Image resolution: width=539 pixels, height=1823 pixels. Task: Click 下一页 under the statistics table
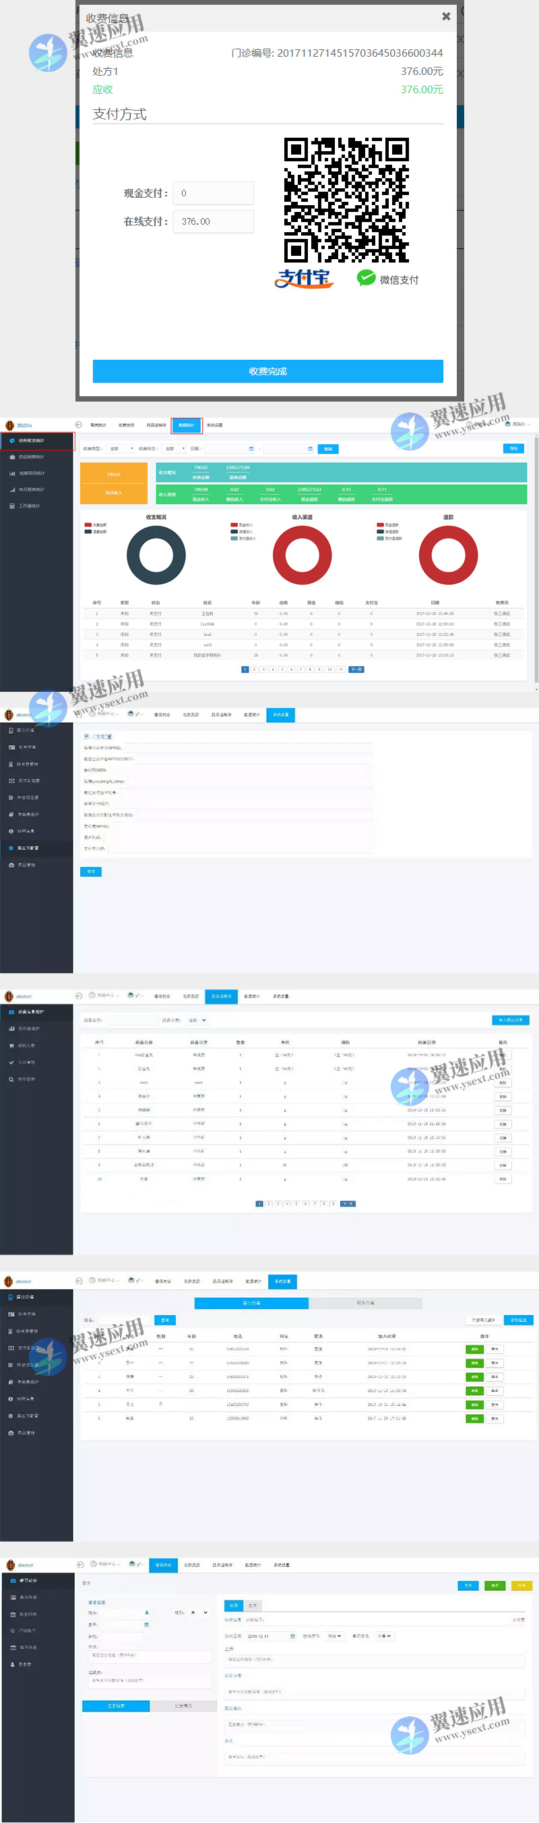pos(356,670)
